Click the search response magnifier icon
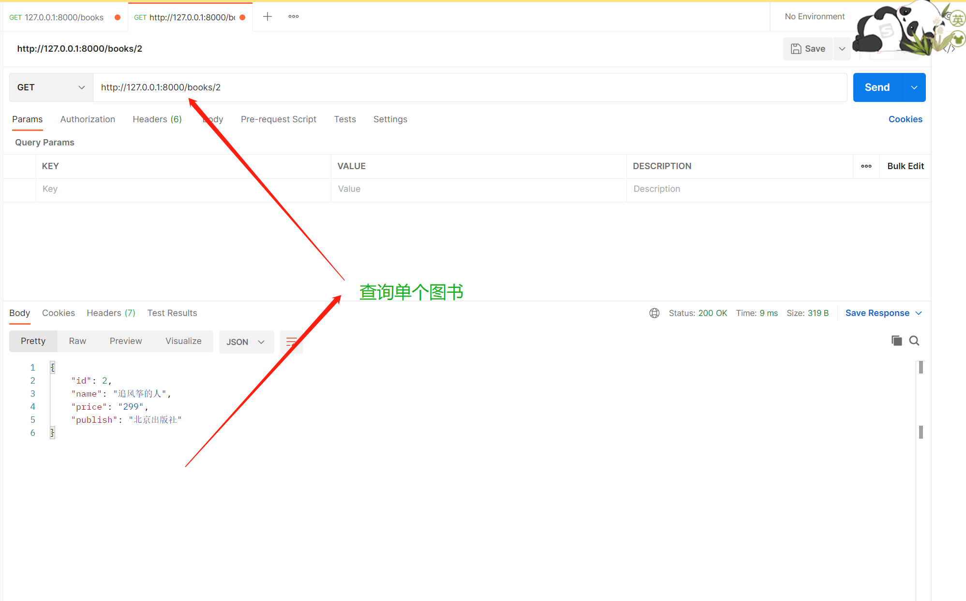The image size is (966, 601). [914, 341]
